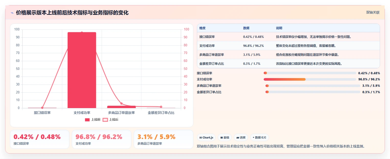
Task: Click the line point above 金额差异订单占比
Action: (161, 107)
